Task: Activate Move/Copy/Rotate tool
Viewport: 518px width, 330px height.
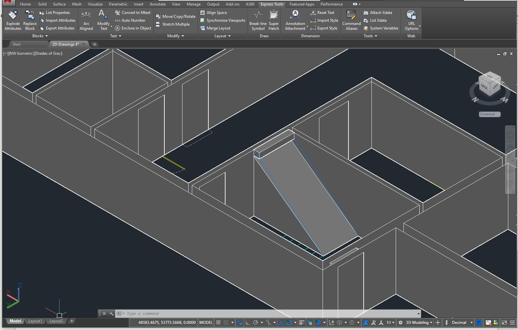Action: click(176, 17)
